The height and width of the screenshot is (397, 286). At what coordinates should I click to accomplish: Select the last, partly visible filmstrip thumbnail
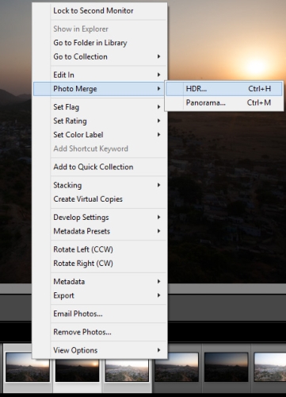coord(270,367)
